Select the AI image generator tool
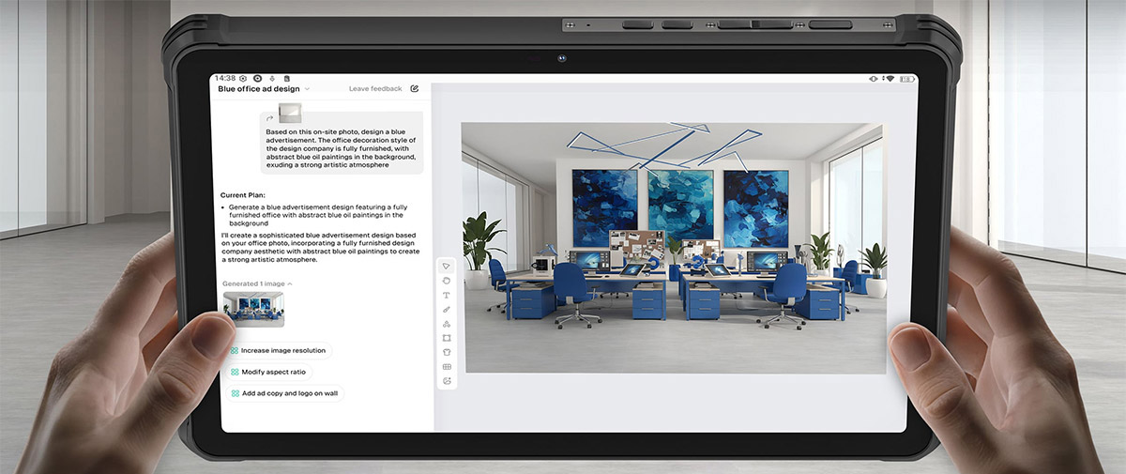 [447, 381]
